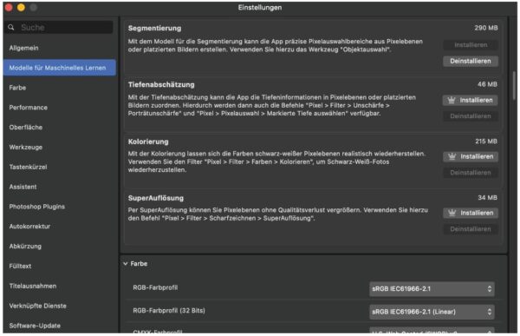The height and width of the screenshot is (336, 520).
Task: Click the RGB-Farbprofil (32 Bits) label
Action: 169,311
